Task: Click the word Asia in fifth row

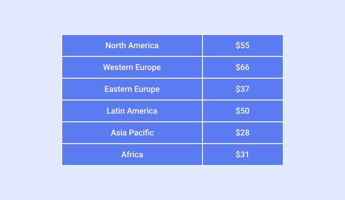Action: click(x=119, y=133)
